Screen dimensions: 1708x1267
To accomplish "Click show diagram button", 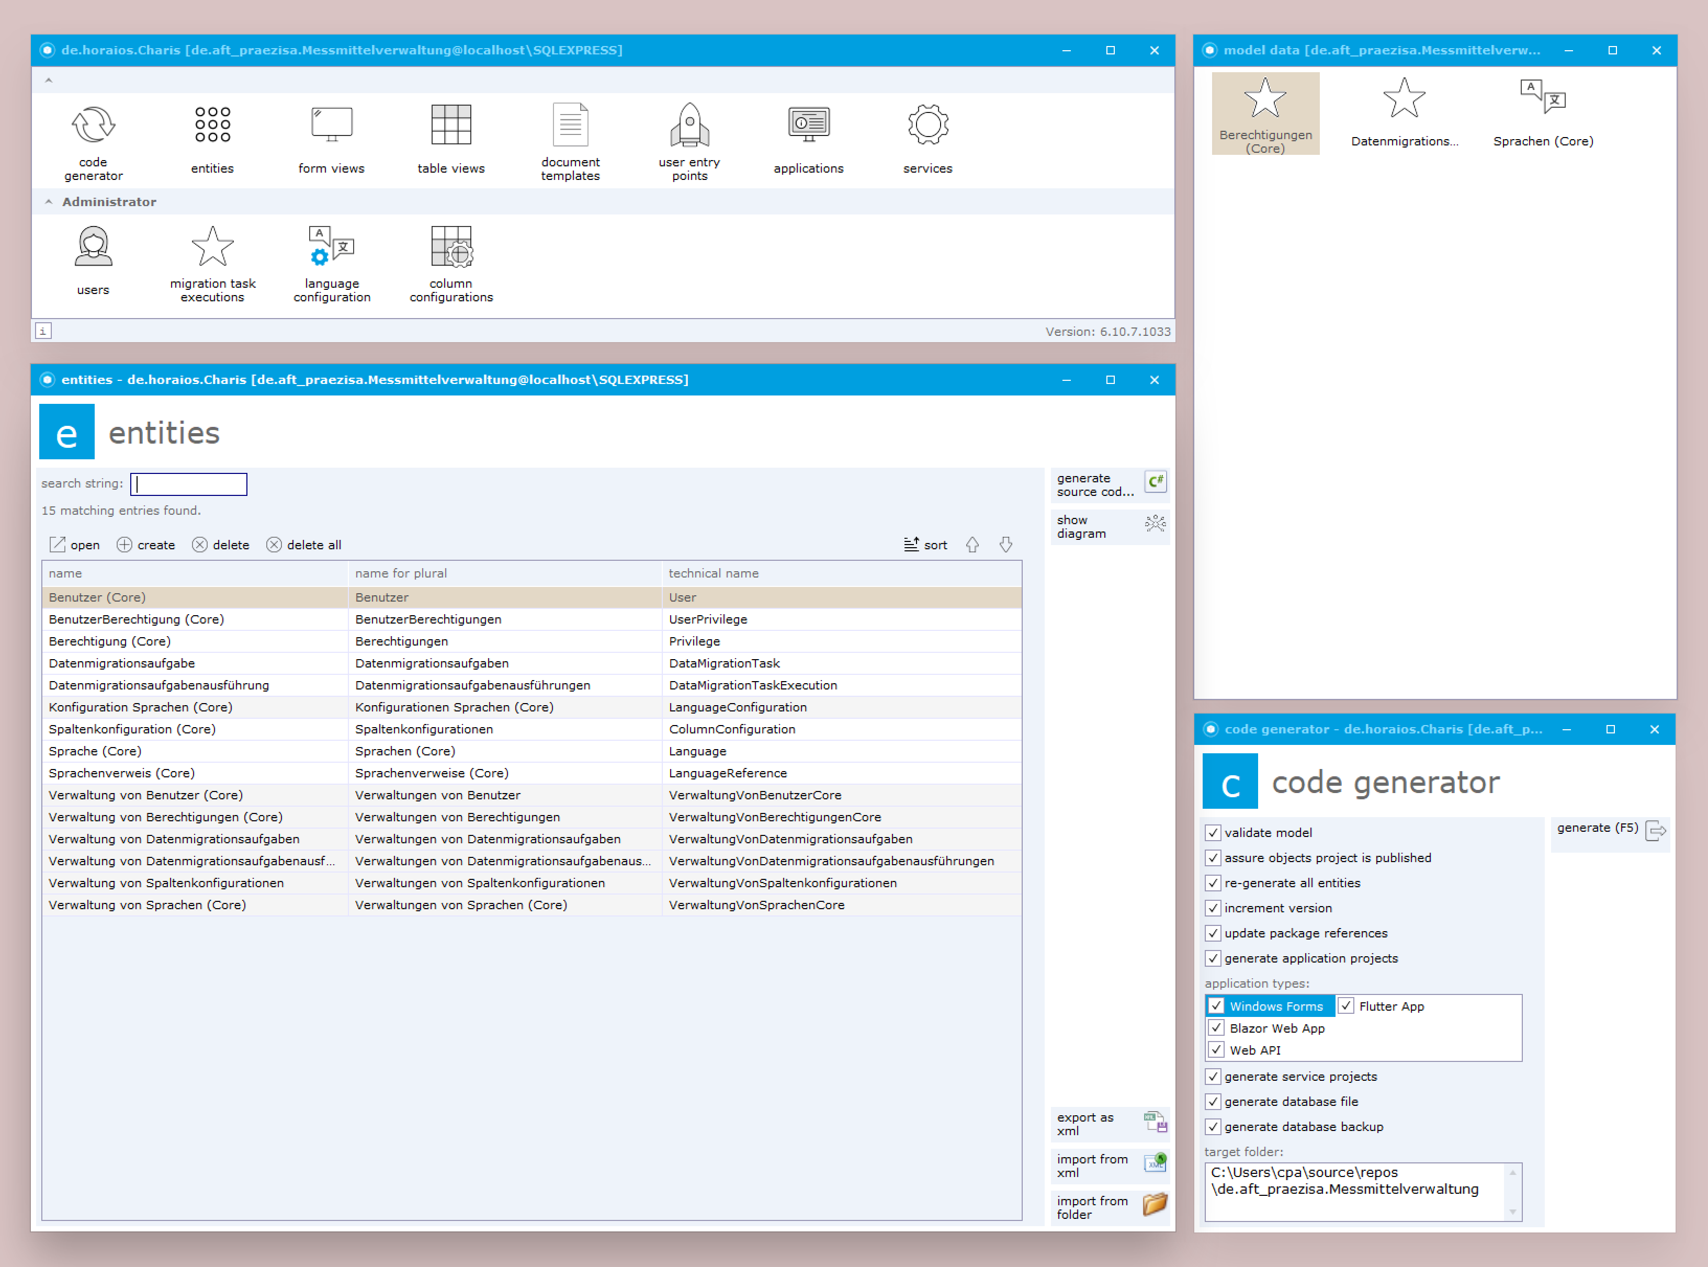I will [1110, 527].
